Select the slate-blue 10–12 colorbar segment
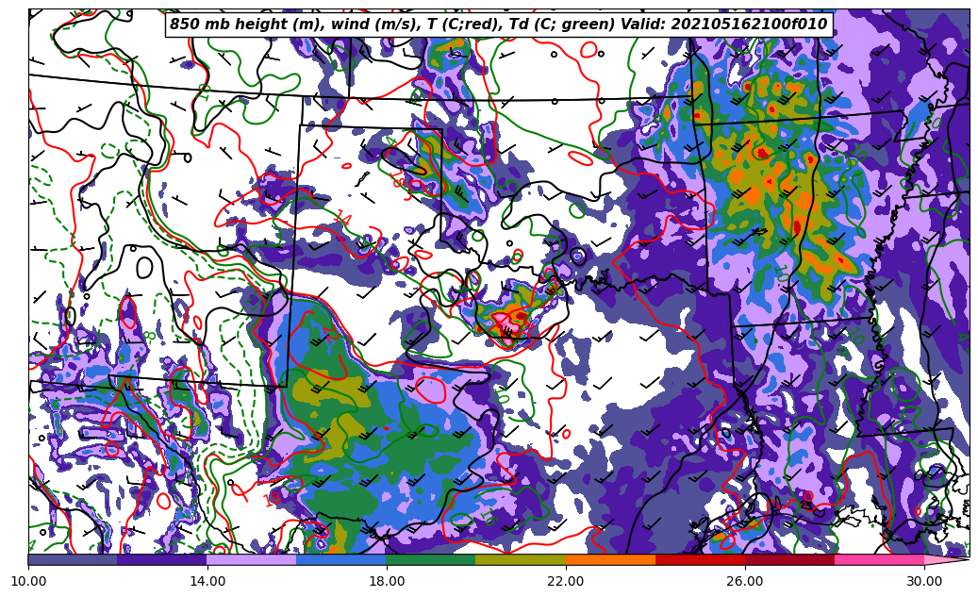 pos(73,559)
